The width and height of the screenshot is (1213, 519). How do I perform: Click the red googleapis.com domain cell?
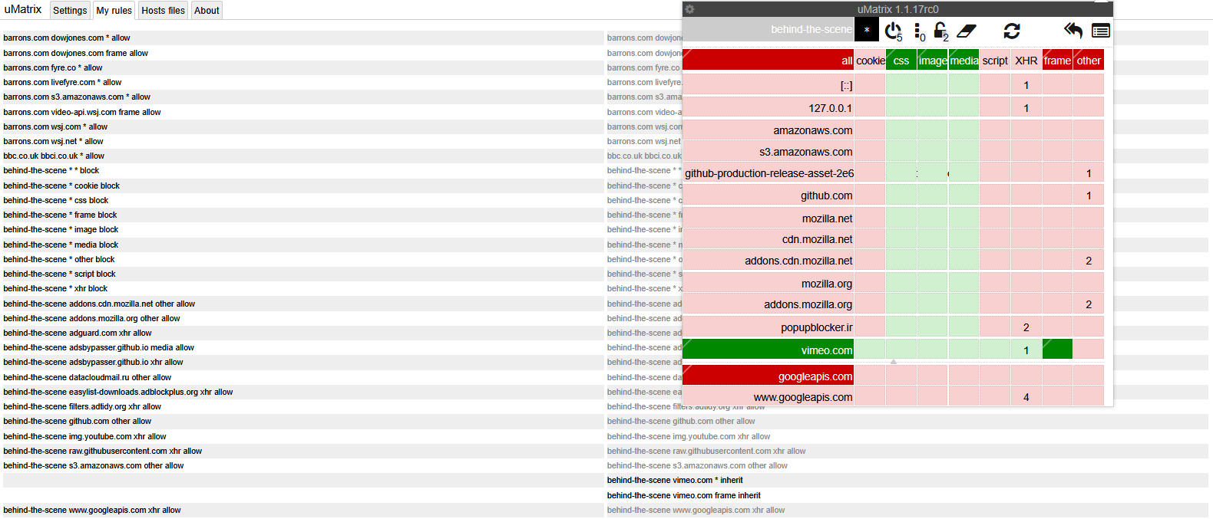pos(768,376)
